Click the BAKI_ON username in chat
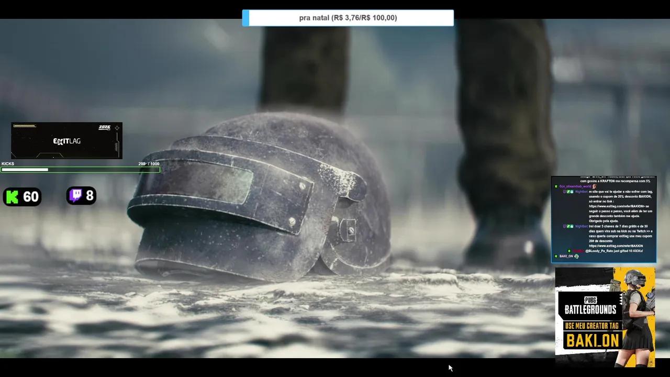The image size is (670, 377). [x=566, y=257]
